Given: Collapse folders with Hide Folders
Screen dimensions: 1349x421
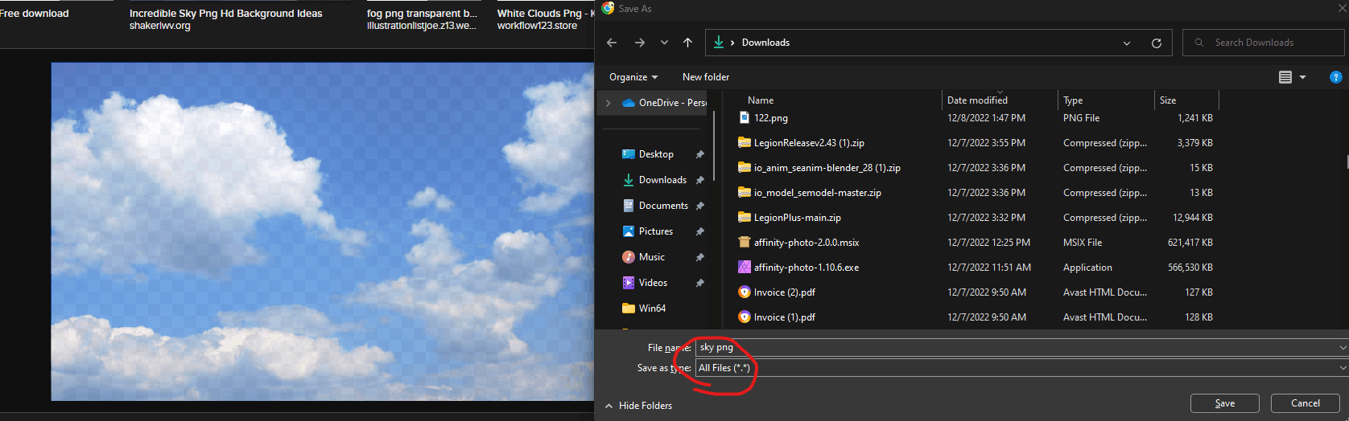Looking at the screenshot, I should pos(638,406).
